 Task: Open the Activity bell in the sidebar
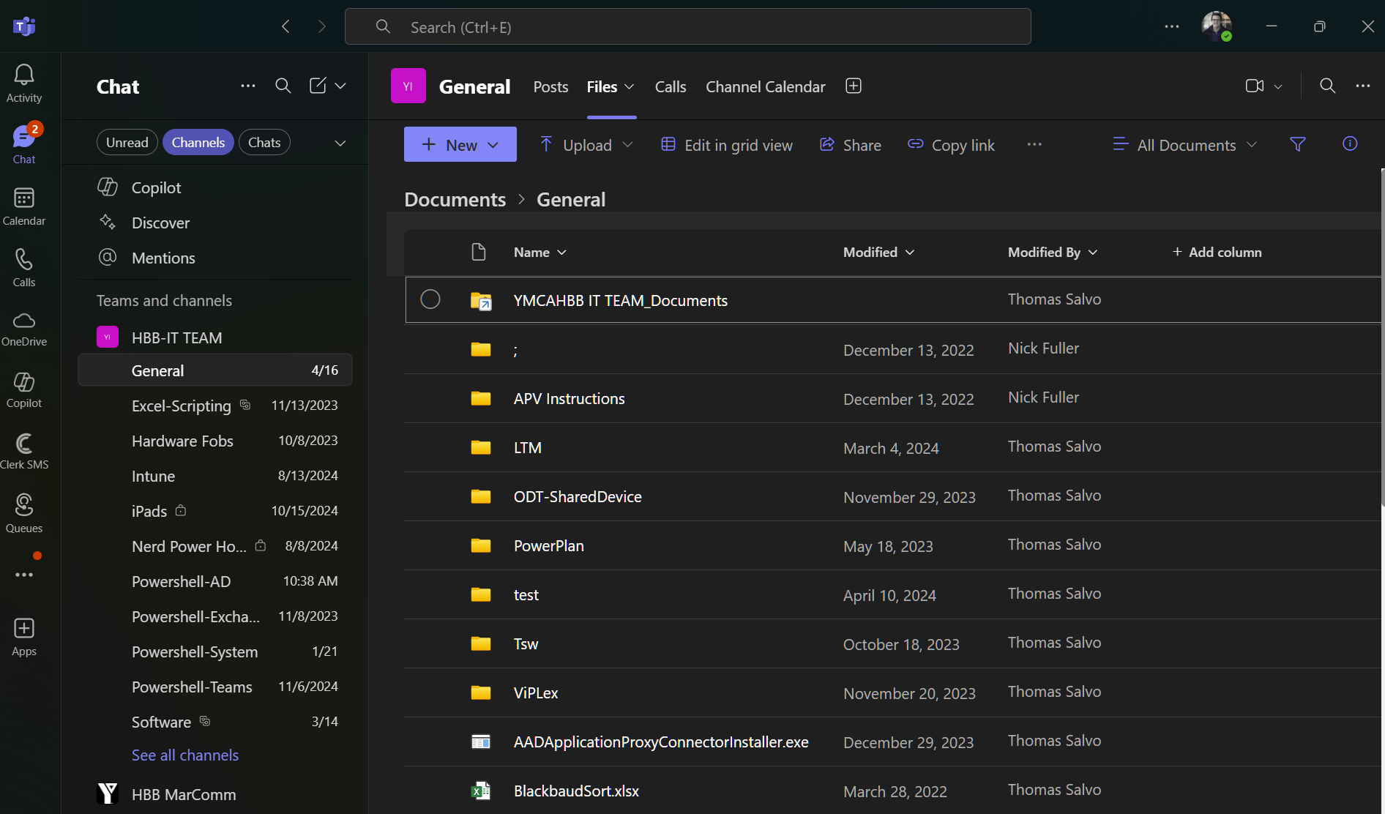click(x=24, y=83)
